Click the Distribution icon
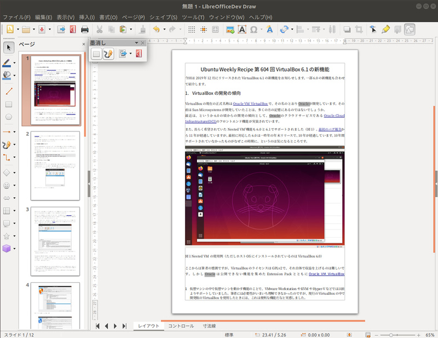 click(x=332, y=29)
